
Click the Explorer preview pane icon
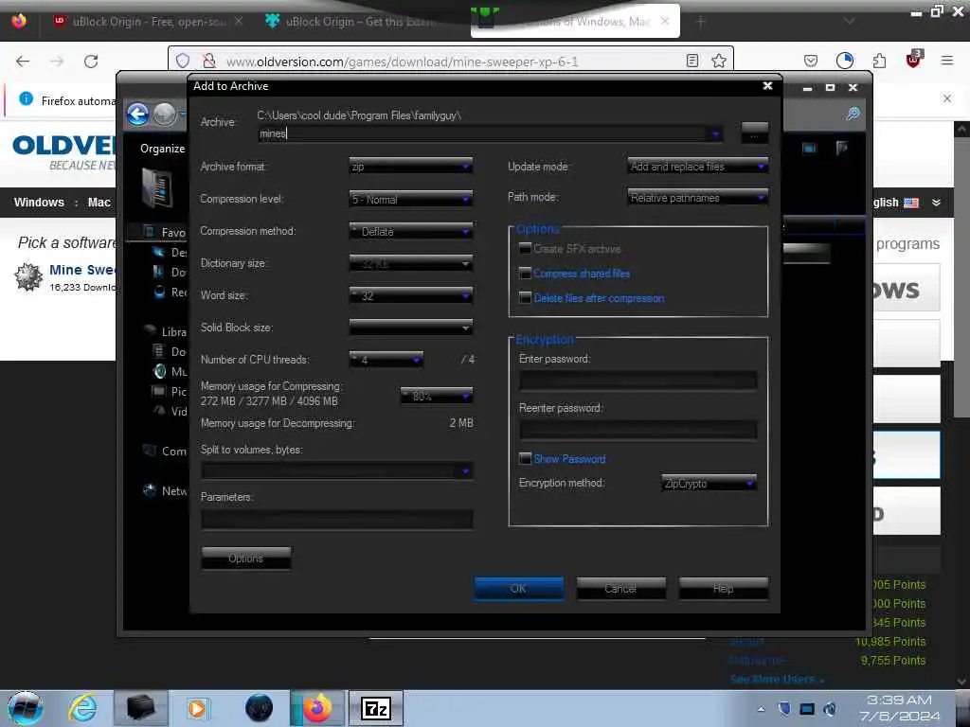point(809,148)
